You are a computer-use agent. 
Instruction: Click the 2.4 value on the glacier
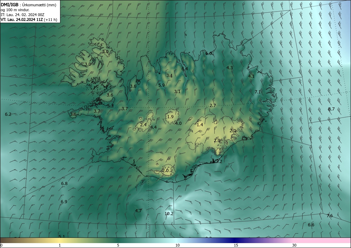[143, 125]
